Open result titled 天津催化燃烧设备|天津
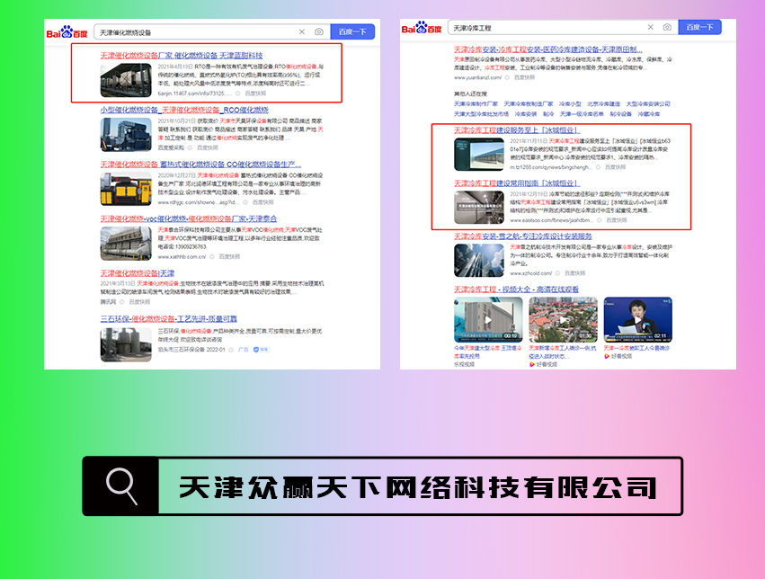This screenshot has height=579, width=765. (138, 273)
